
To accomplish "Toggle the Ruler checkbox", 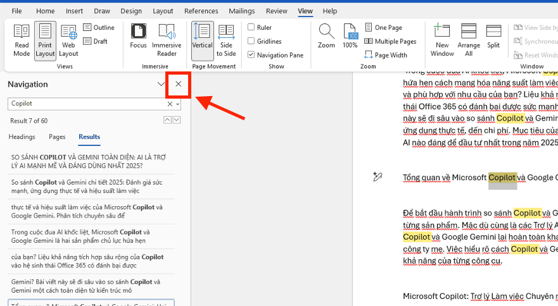I will pos(251,27).
